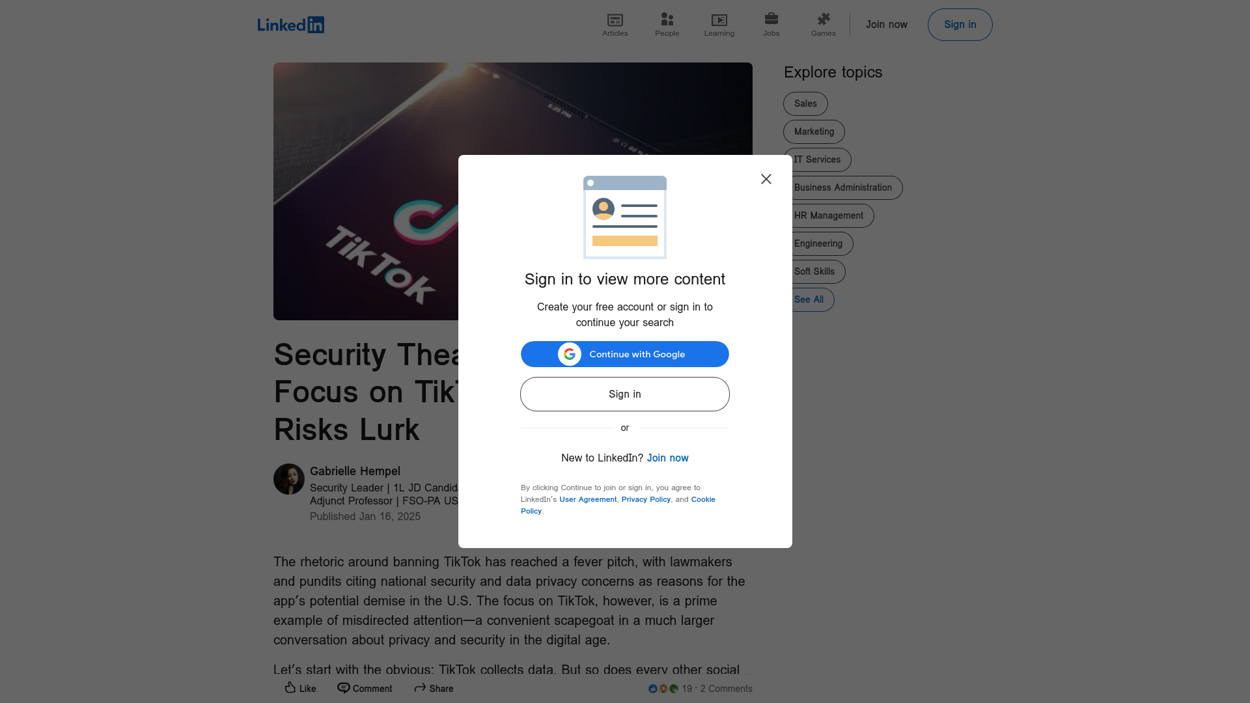Image resolution: width=1250 pixels, height=703 pixels.
Task: Open the Articles navigation icon
Action: (615, 19)
